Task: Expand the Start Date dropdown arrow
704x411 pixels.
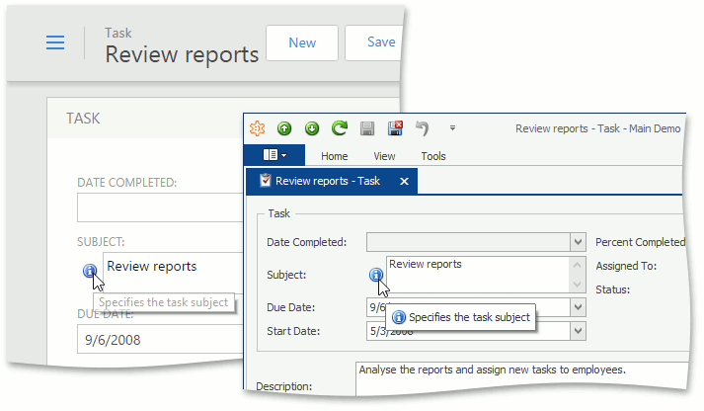Action: tap(578, 331)
